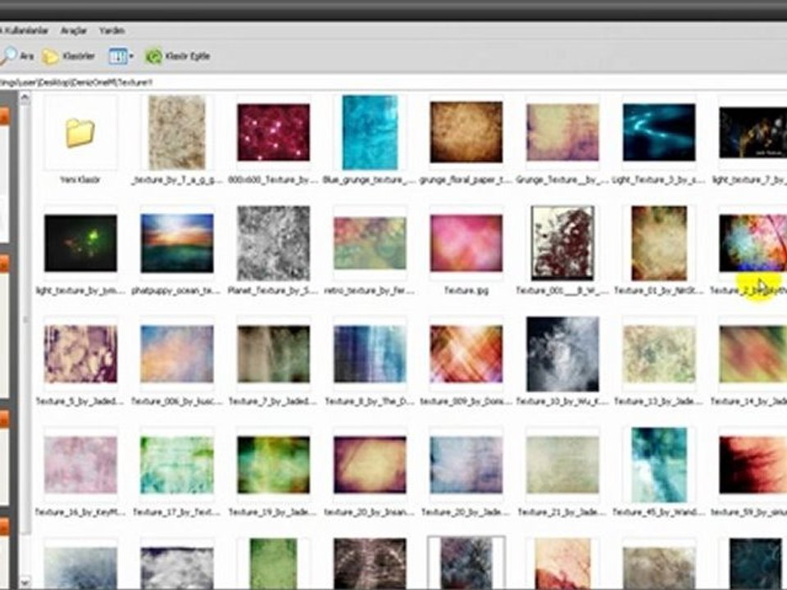Select the 800x600_Texture_by red sparkle thumbnail

tap(273, 133)
